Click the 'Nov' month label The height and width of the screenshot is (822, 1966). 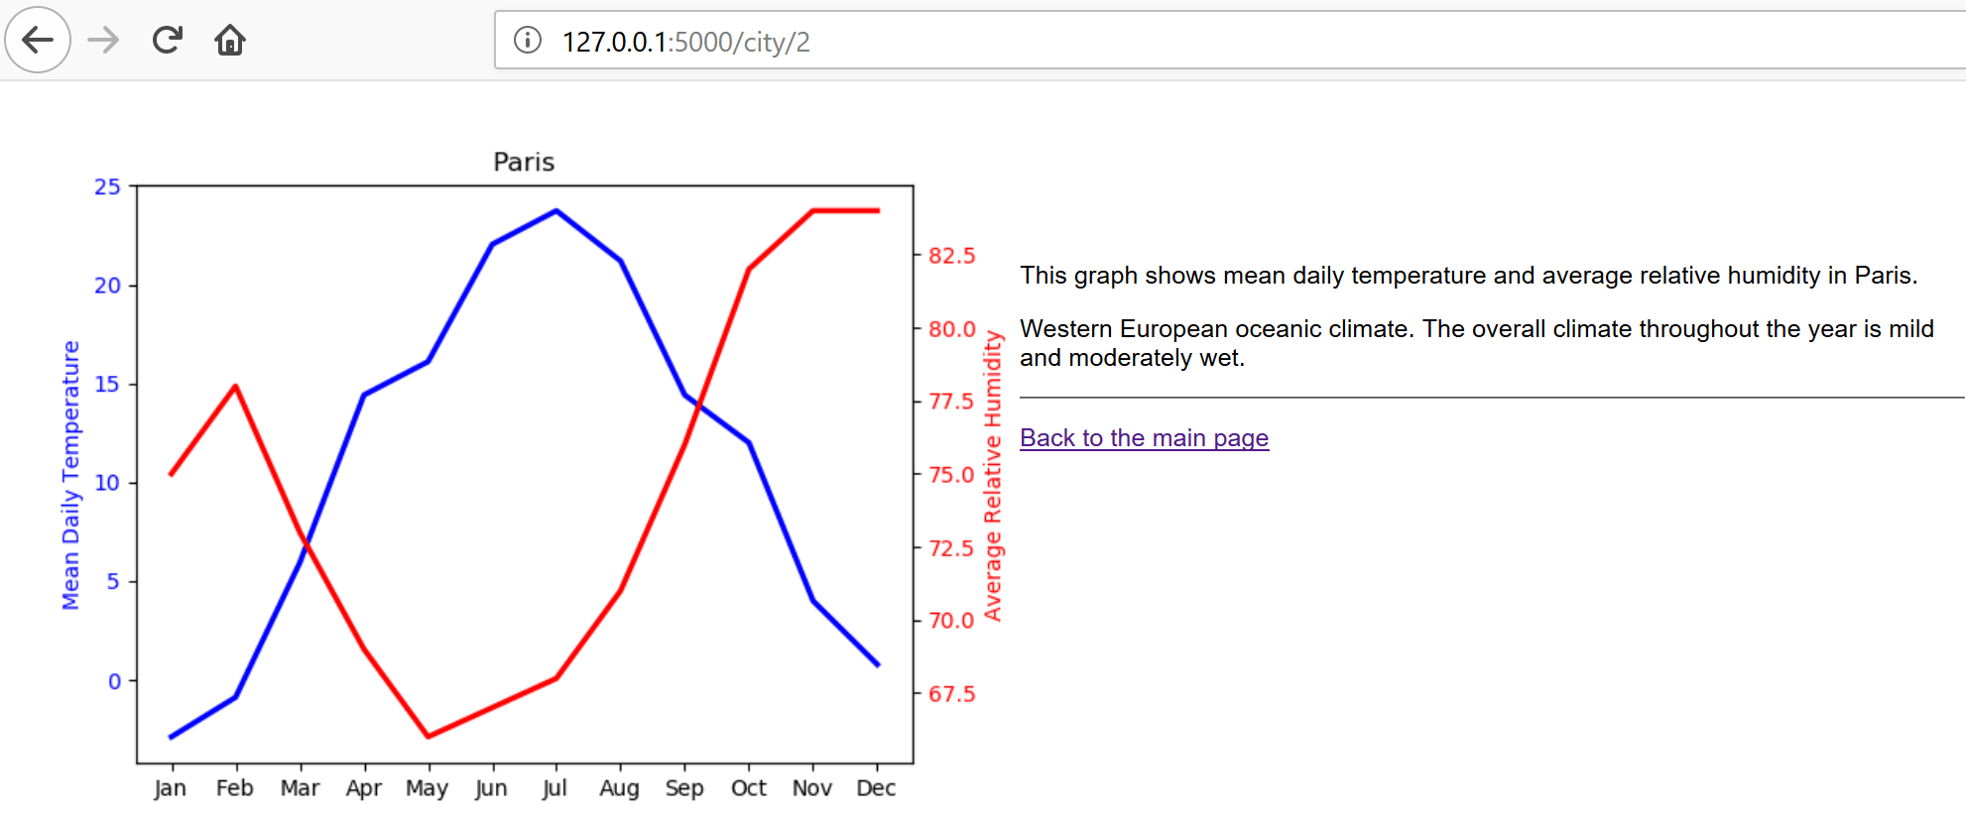(812, 787)
